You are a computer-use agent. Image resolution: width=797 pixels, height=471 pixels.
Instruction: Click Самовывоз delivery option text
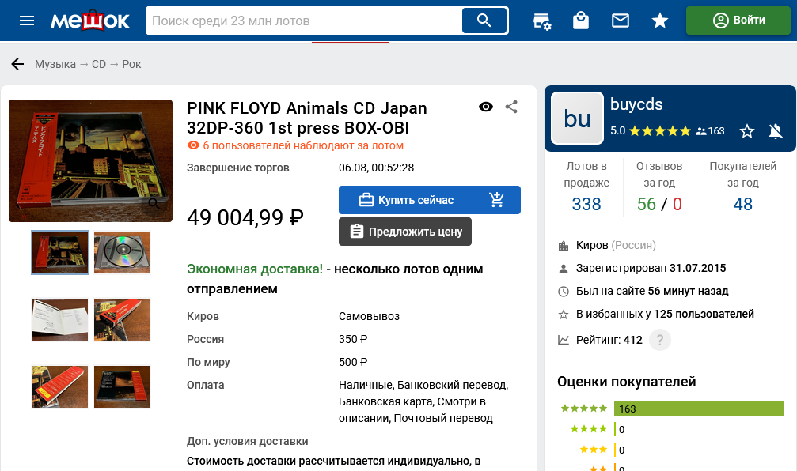pos(369,316)
